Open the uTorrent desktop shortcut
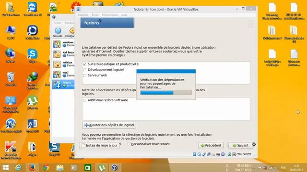307x172 pixels. point(33,102)
